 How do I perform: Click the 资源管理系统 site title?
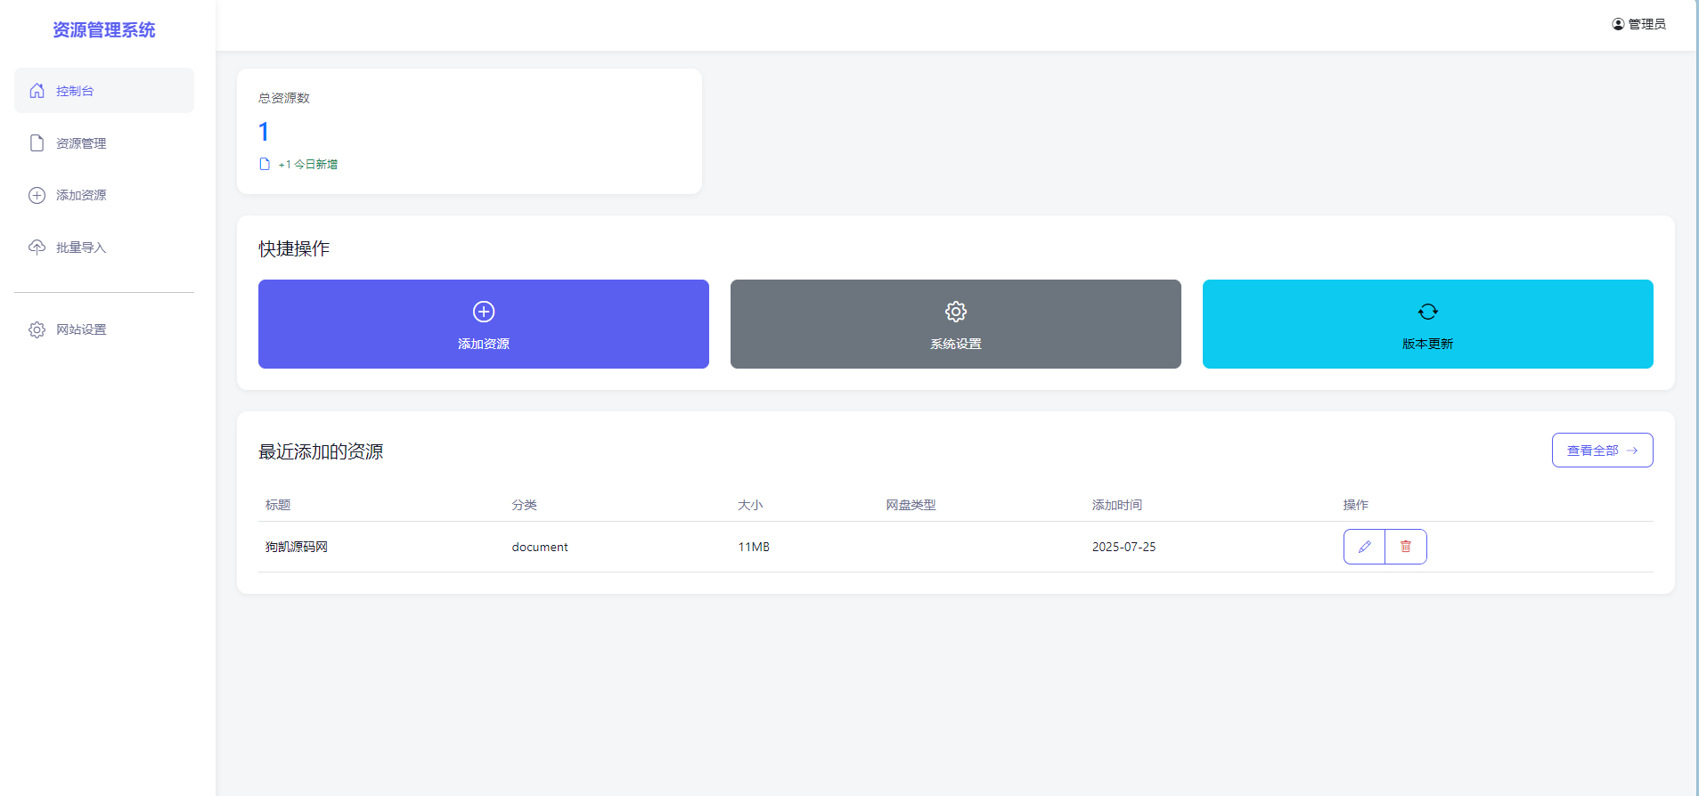pos(104,30)
